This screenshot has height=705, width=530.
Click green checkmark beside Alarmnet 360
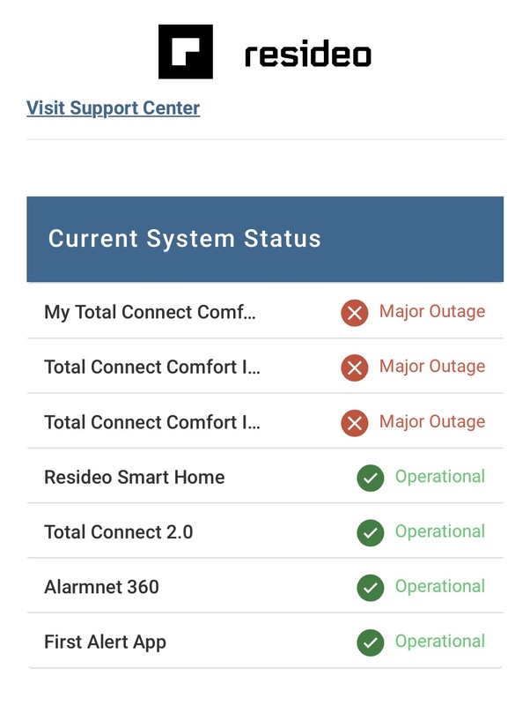371,587
